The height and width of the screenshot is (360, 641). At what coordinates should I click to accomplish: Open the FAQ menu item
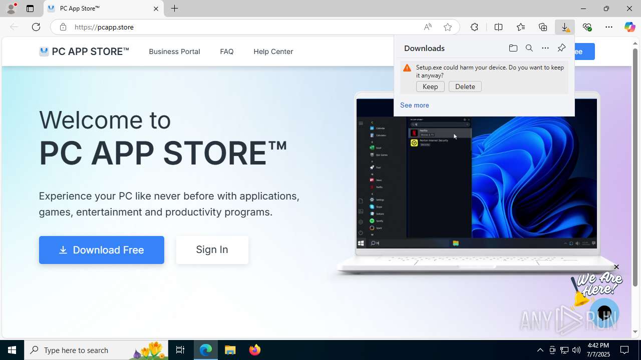[x=227, y=51]
